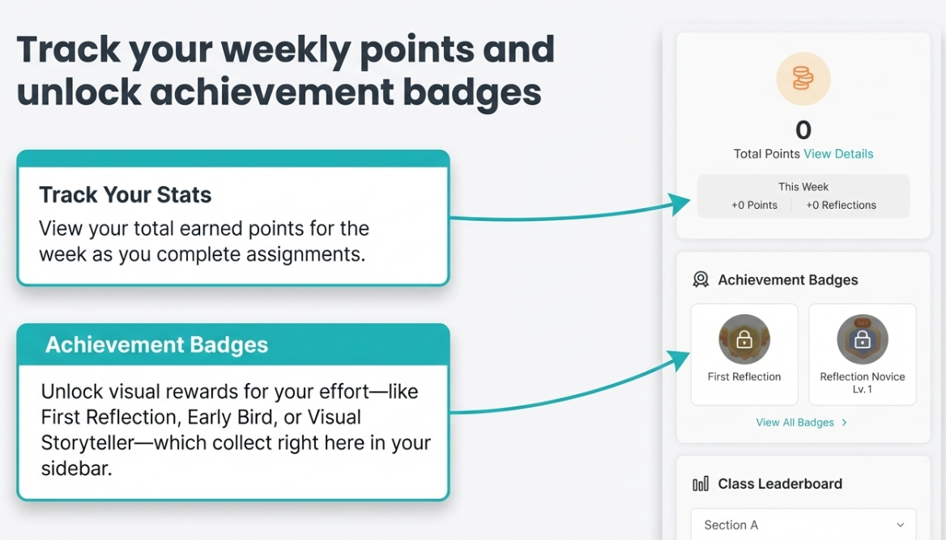Click the This Week label
This screenshot has height=540, width=946.
803,187
